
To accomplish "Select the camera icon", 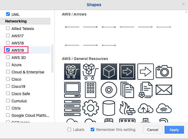I will (164, 72).
